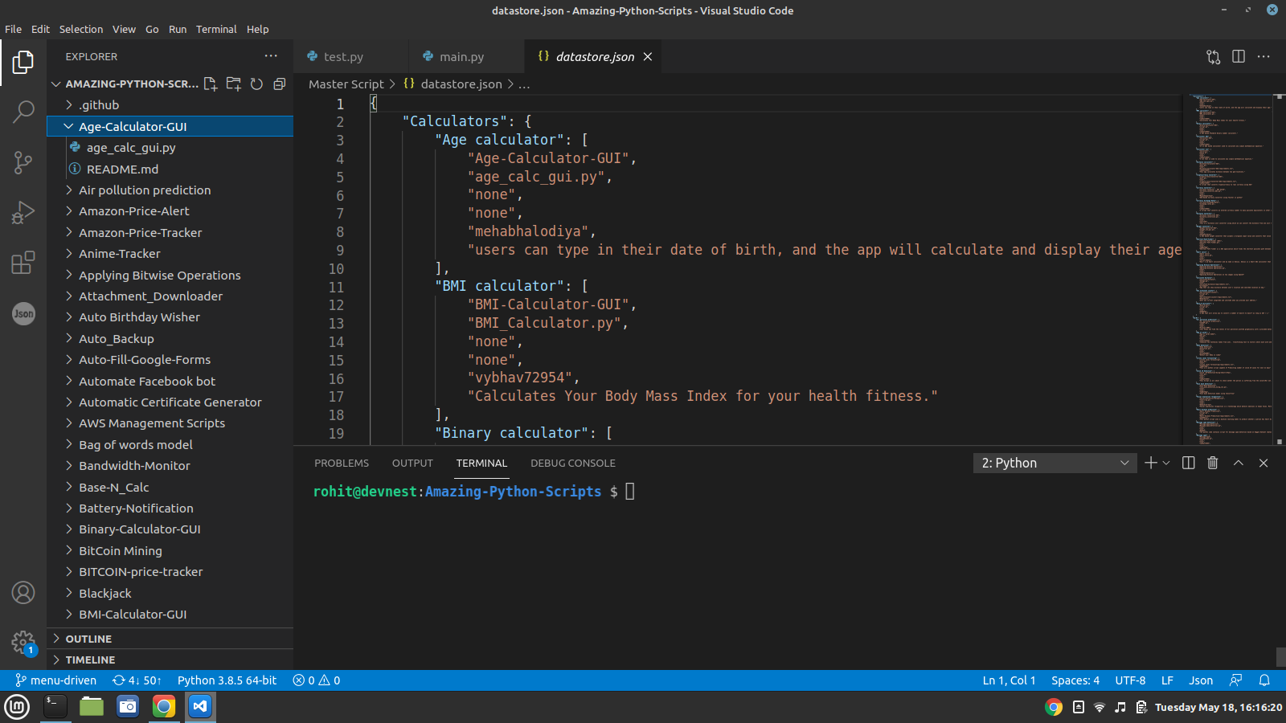Click the notifications bell in status bar
This screenshot has width=1286, height=723.
click(1264, 680)
